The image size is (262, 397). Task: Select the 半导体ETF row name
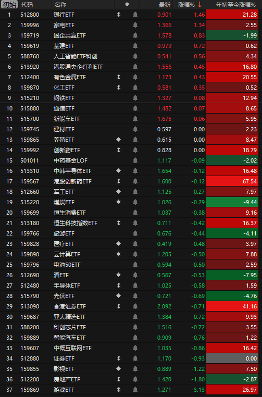[x=67, y=286]
